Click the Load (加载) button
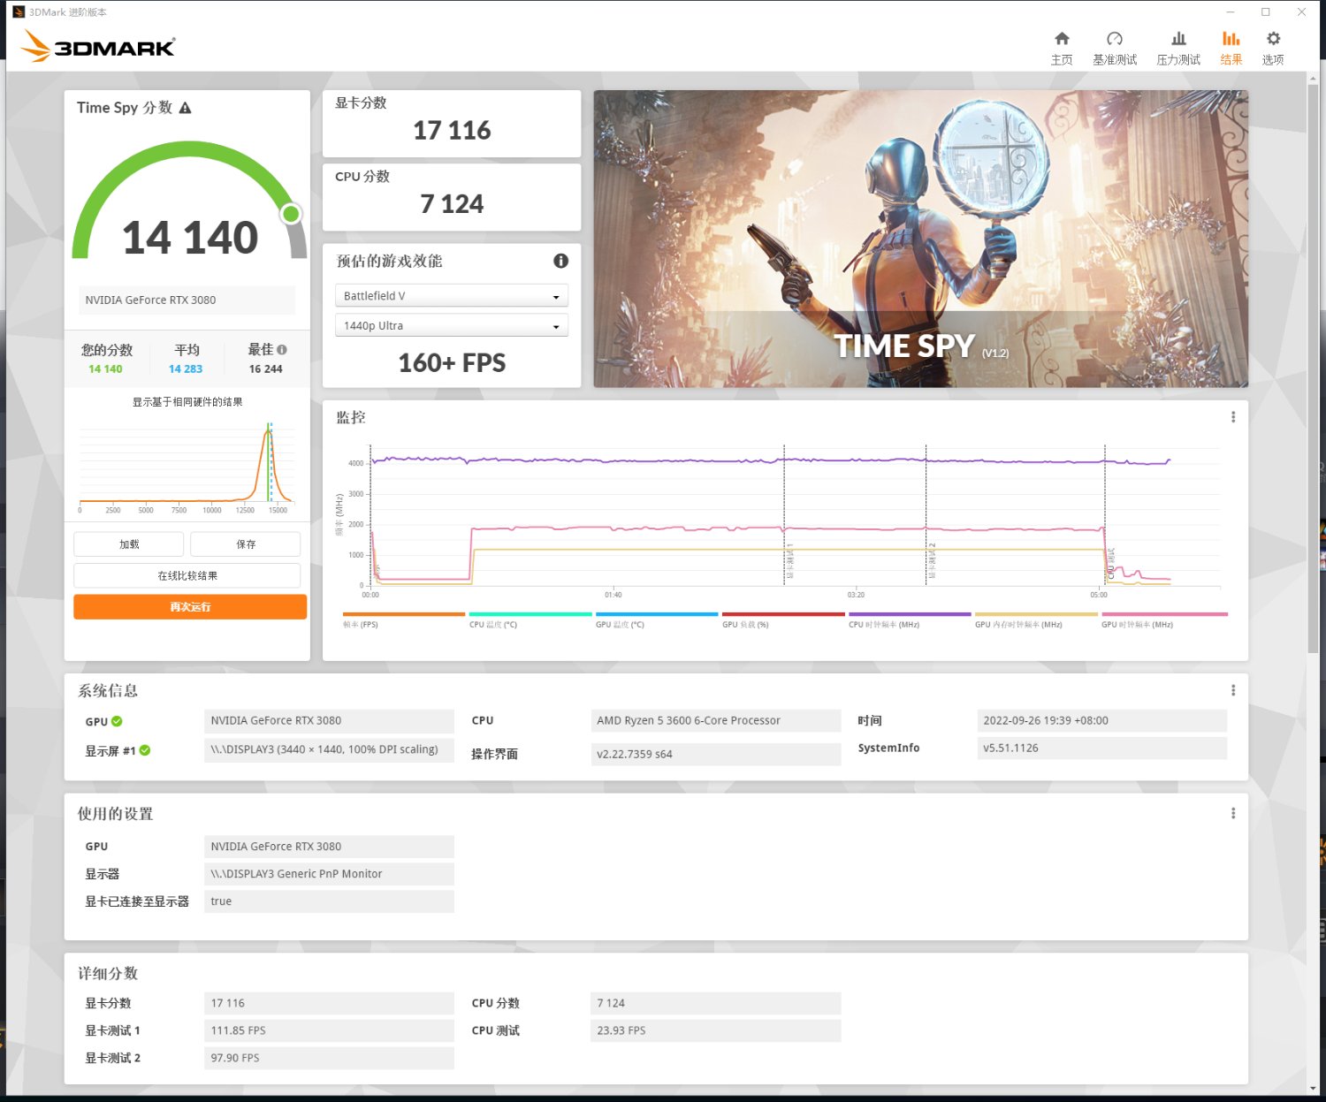This screenshot has height=1102, width=1326. tap(129, 544)
